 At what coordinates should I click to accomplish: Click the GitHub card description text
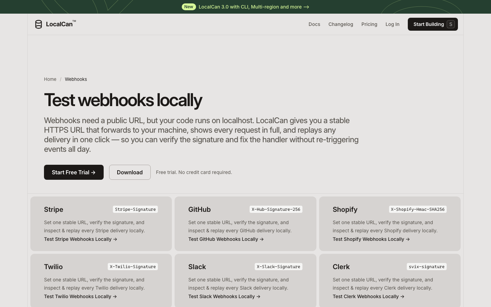(x=240, y=226)
